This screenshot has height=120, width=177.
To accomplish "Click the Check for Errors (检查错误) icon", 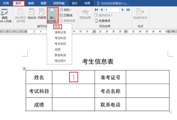I will tap(97, 21).
